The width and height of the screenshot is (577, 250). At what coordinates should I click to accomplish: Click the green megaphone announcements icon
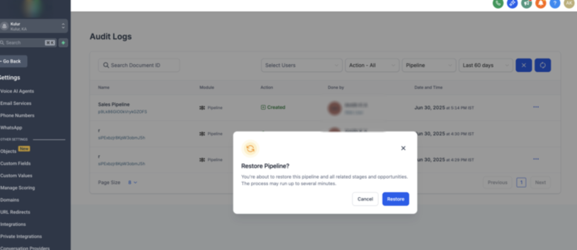tap(527, 4)
